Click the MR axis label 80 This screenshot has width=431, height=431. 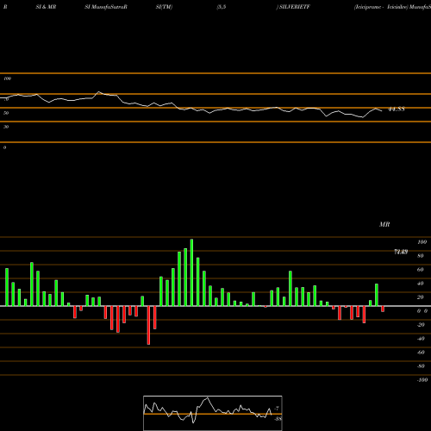(421, 256)
